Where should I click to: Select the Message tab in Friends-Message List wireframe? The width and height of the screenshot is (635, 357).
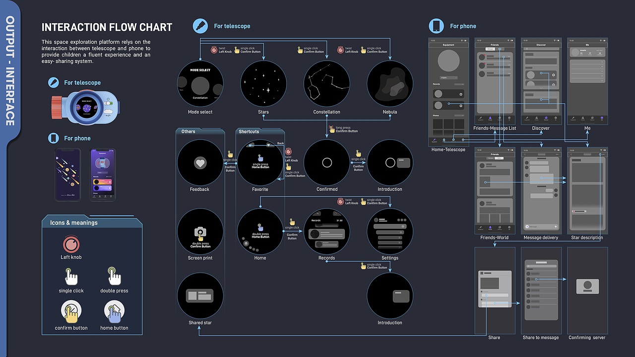(x=490, y=49)
